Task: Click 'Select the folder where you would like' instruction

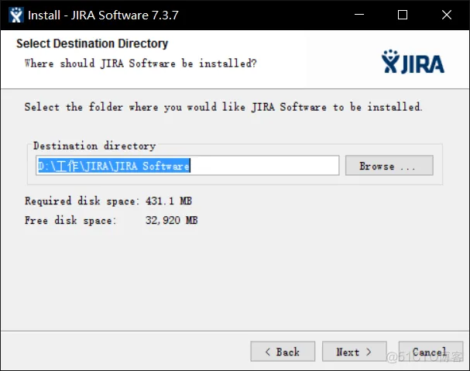Action: click(x=223, y=107)
